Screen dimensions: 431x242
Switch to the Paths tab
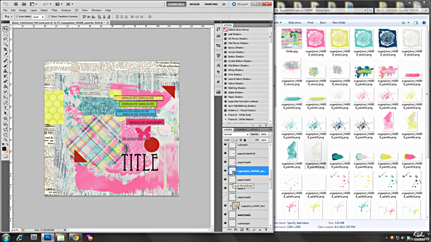point(254,130)
